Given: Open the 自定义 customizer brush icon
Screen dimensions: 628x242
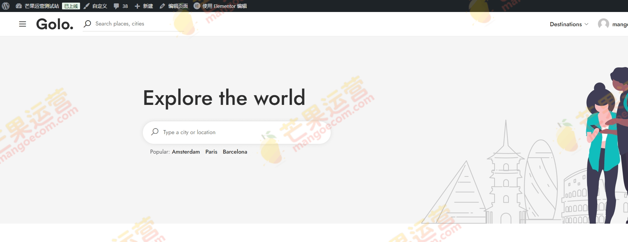Looking at the screenshot, I should pyautogui.click(x=87, y=6).
